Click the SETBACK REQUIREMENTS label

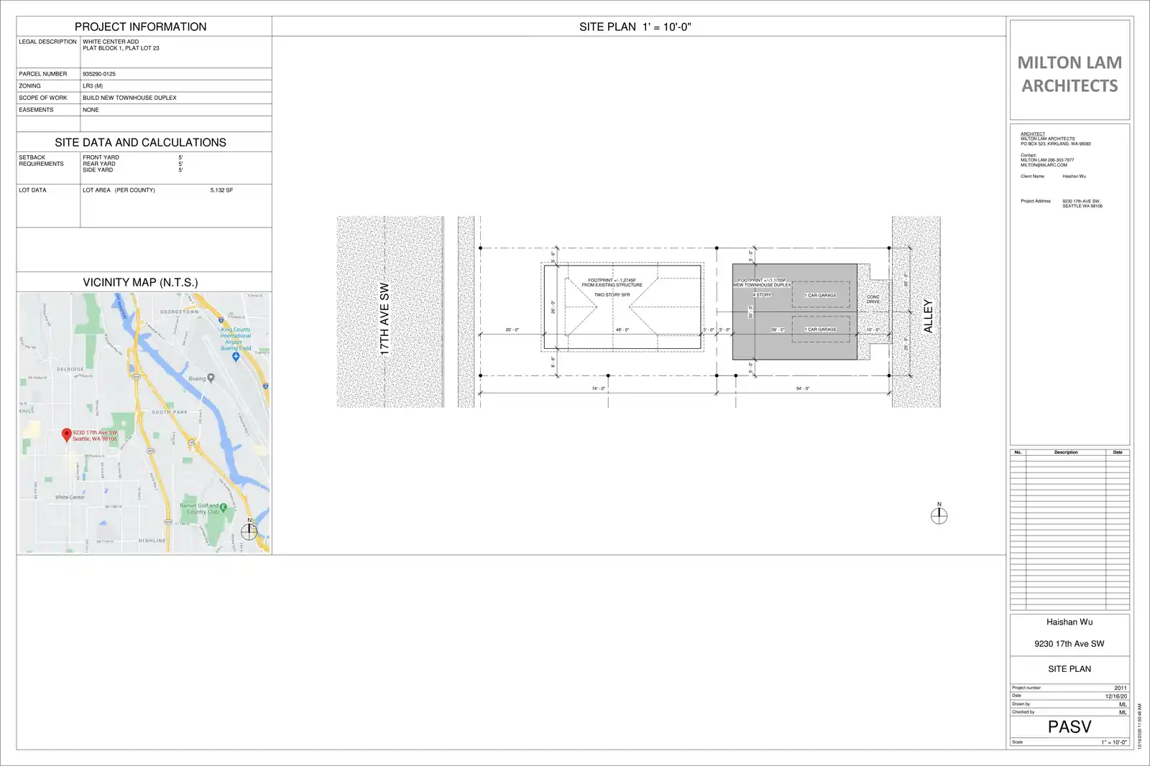pyautogui.click(x=41, y=161)
